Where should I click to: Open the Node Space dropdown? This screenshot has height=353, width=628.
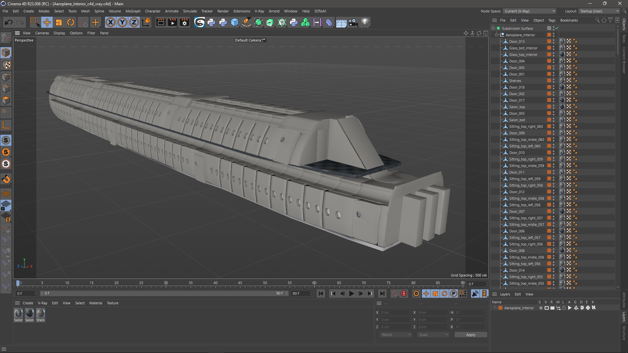point(530,11)
